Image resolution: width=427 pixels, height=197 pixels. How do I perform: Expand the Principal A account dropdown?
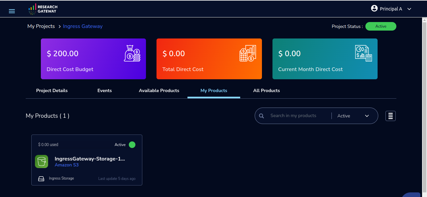(409, 9)
